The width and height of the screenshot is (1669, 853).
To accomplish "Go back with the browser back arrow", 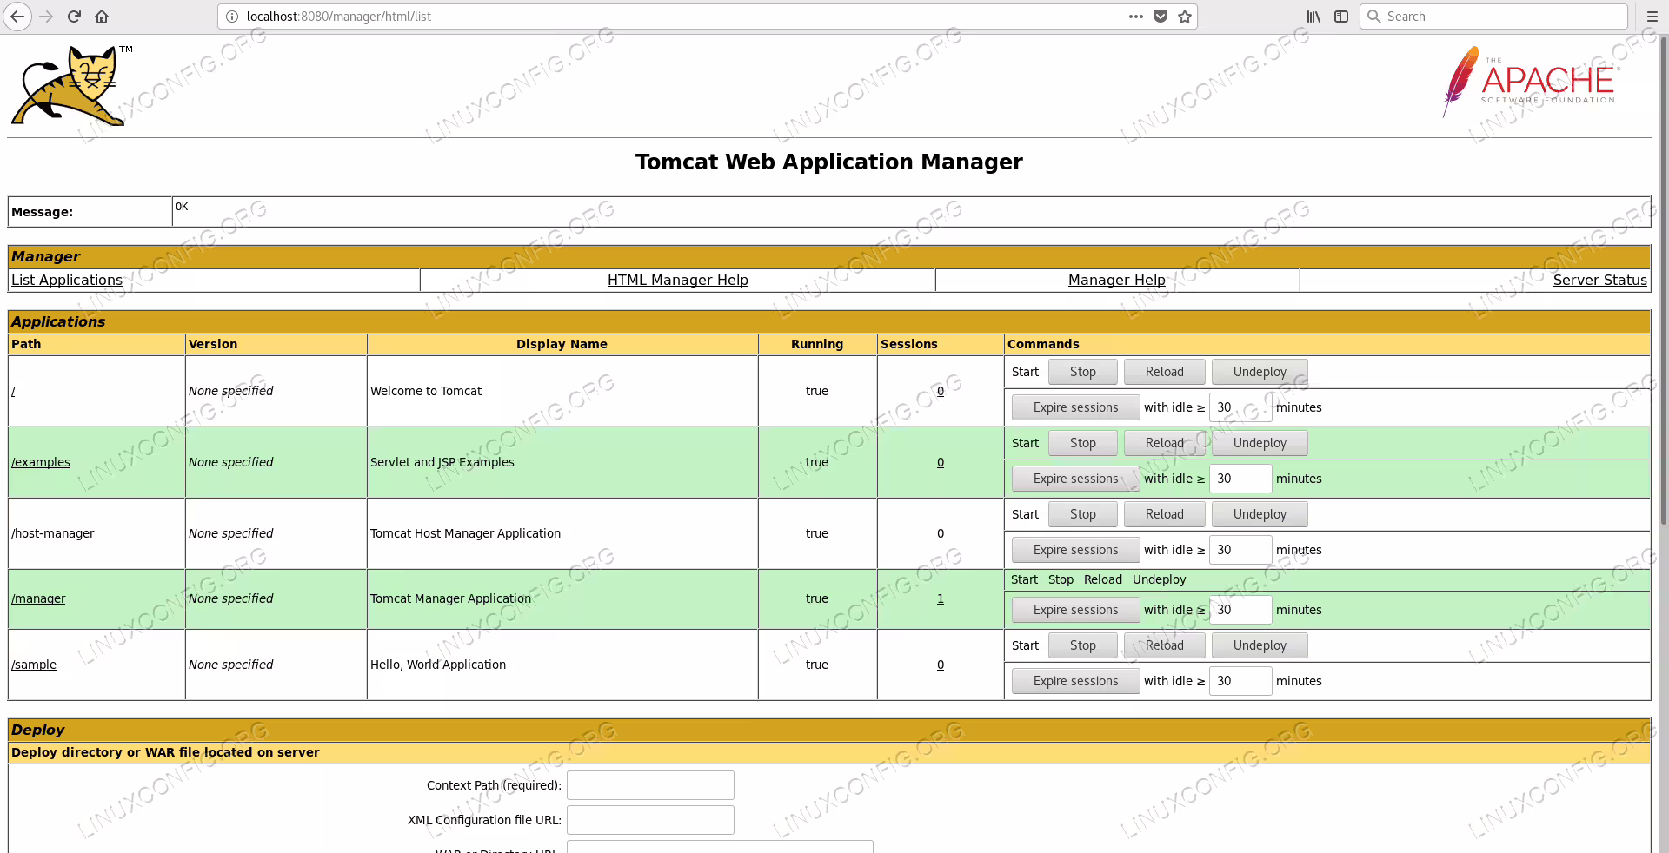I will [x=17, y=17].
